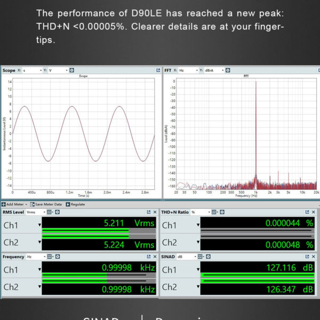Click inside the Scope sine waveform plot
320x320 pixels.
(x=84, y=134)
